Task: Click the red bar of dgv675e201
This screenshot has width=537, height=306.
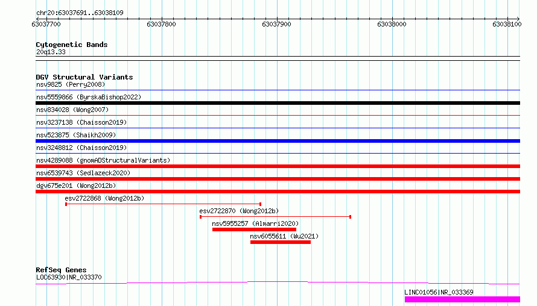Action: pos(278,192)
